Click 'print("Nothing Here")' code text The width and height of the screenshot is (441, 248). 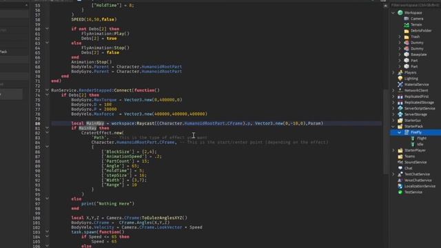pos(108,204)
